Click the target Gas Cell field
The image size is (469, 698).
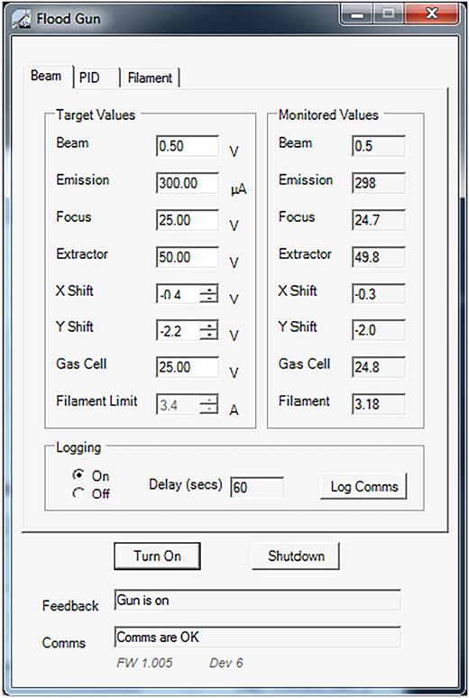click(x=188, y=367)
